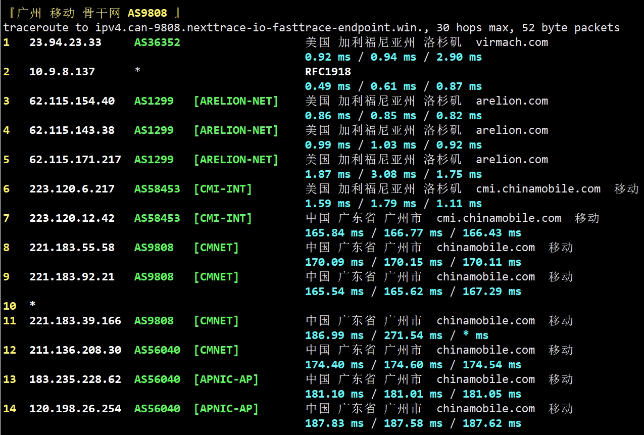The image size is (644, 435).
Task: Click [CMI-INT] tag on the 223.120.12.42 row
Action: pos(223,218)
